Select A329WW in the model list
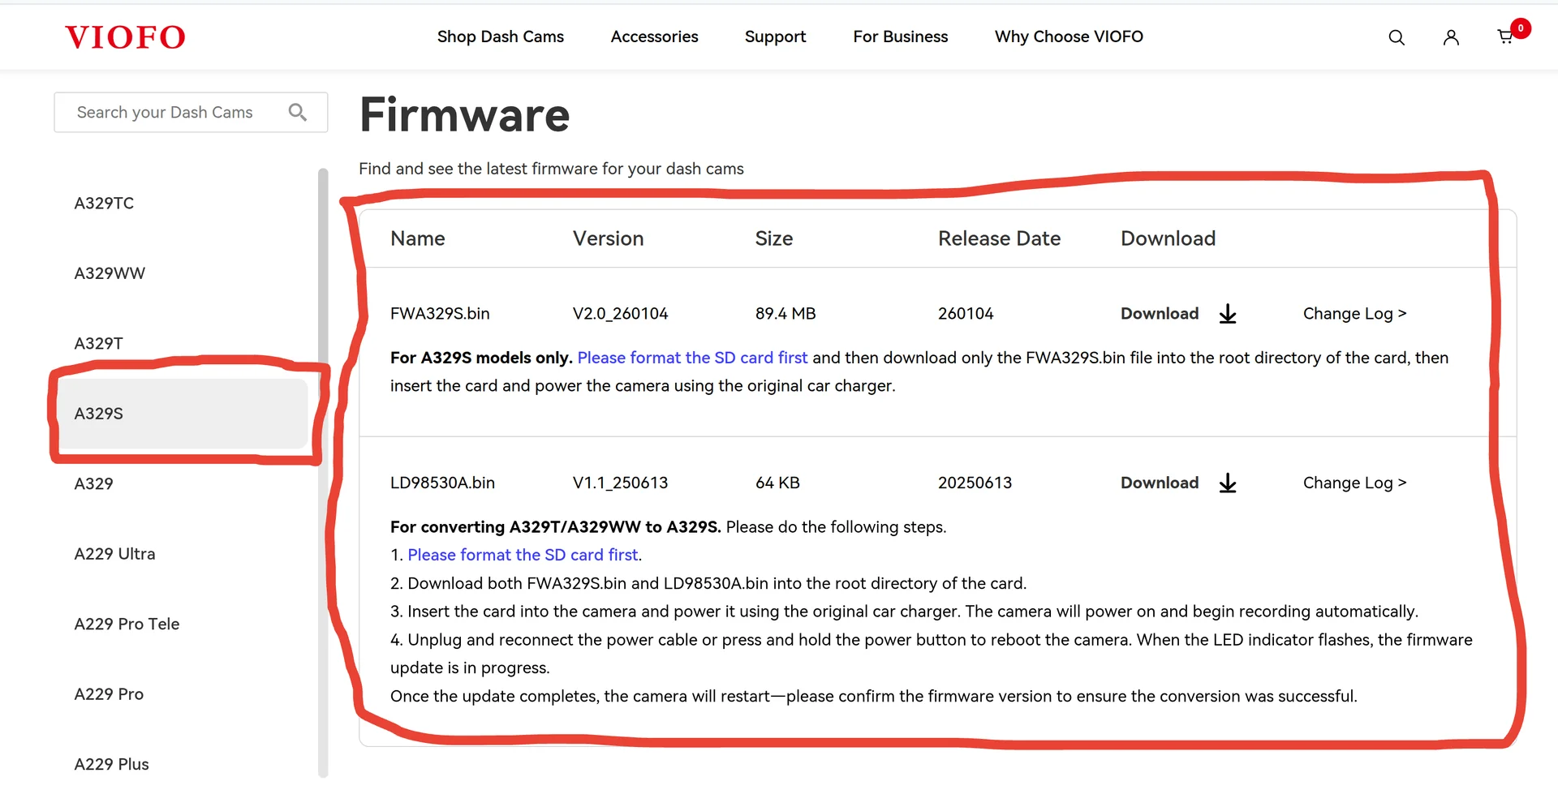The image size is (1558, 807). (x=110, y=273)
